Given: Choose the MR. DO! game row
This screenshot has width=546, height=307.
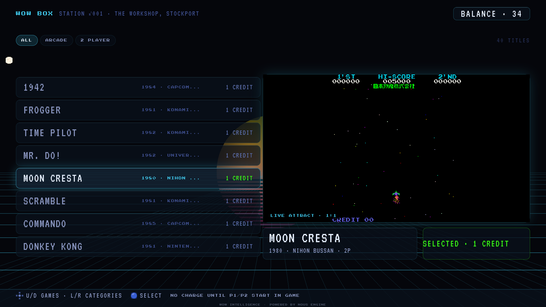Looking at the screenshot, I should (138, 155).
